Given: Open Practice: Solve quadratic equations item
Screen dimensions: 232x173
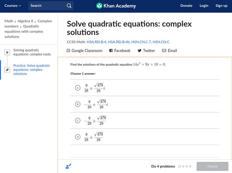Looking at the screenshot, I should [32, 70].
